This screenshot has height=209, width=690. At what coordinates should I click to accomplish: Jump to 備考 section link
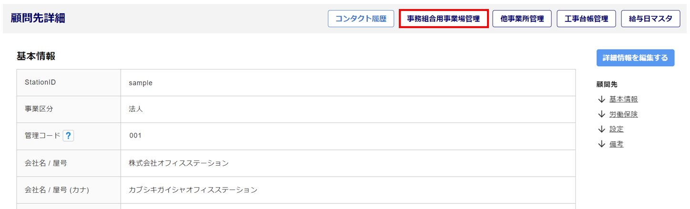[x=616, y=144]
